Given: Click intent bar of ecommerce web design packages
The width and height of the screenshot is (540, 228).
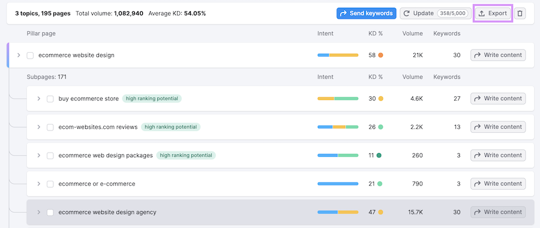Looking at the screenshot, I should point(338,155).
